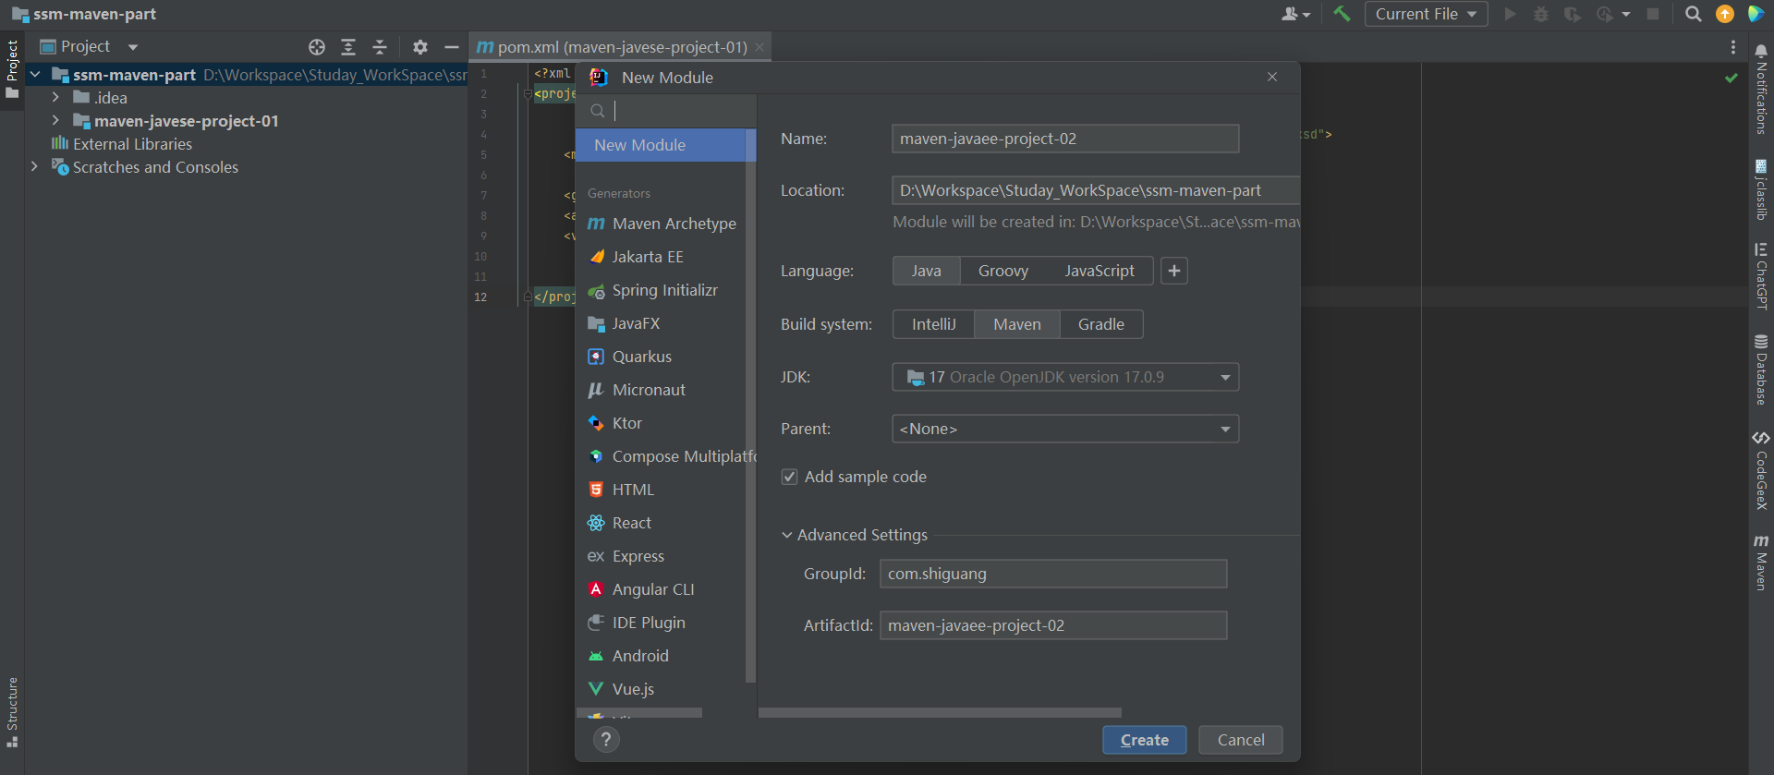Open jclasslib tool window tab
The image size is (1774, 775).
[x=1761, y=189]
